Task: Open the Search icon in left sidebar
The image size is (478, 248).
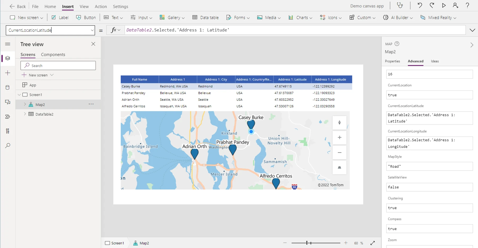Action: click(8, 146)
